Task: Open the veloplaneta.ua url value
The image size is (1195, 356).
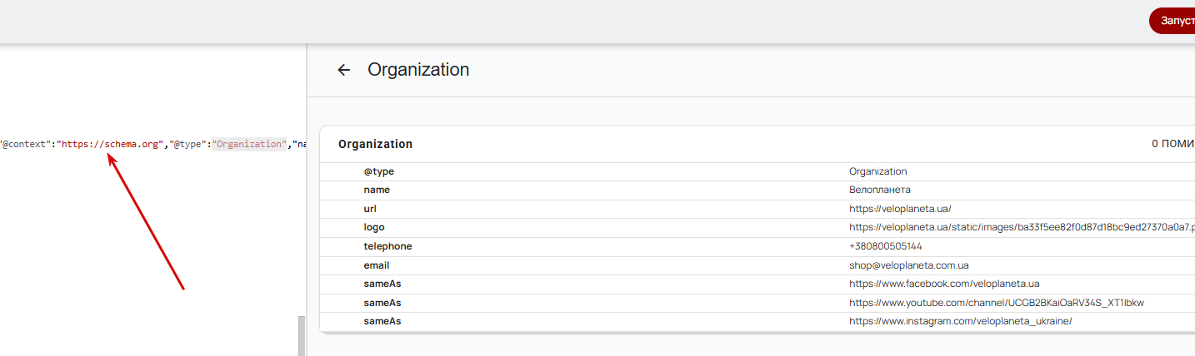Action: pos(900,209)
